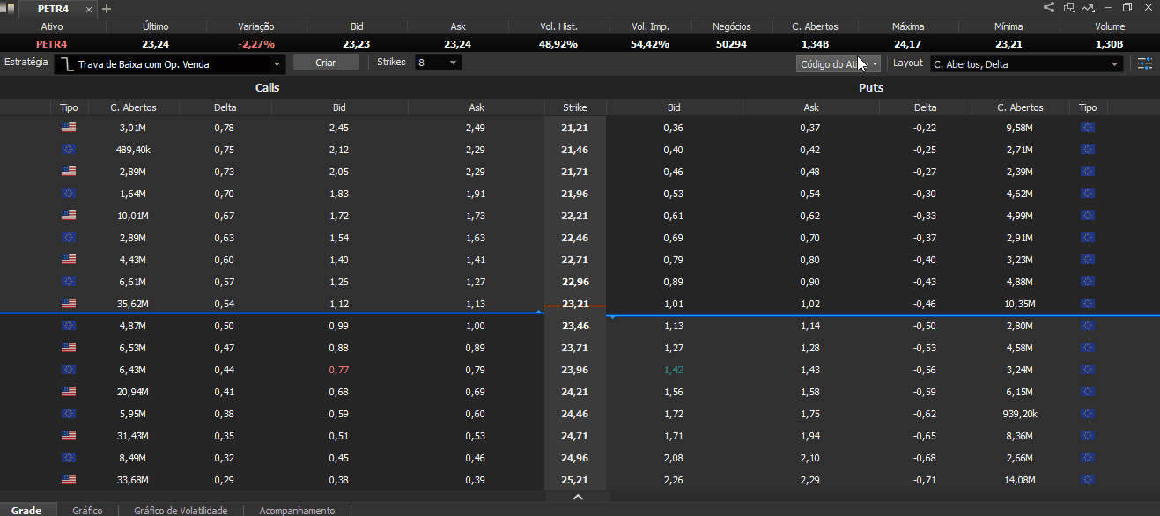Click put open interest 939,20k
The height and width of the screenshot is (516, 1160).
pos(1020,414)
